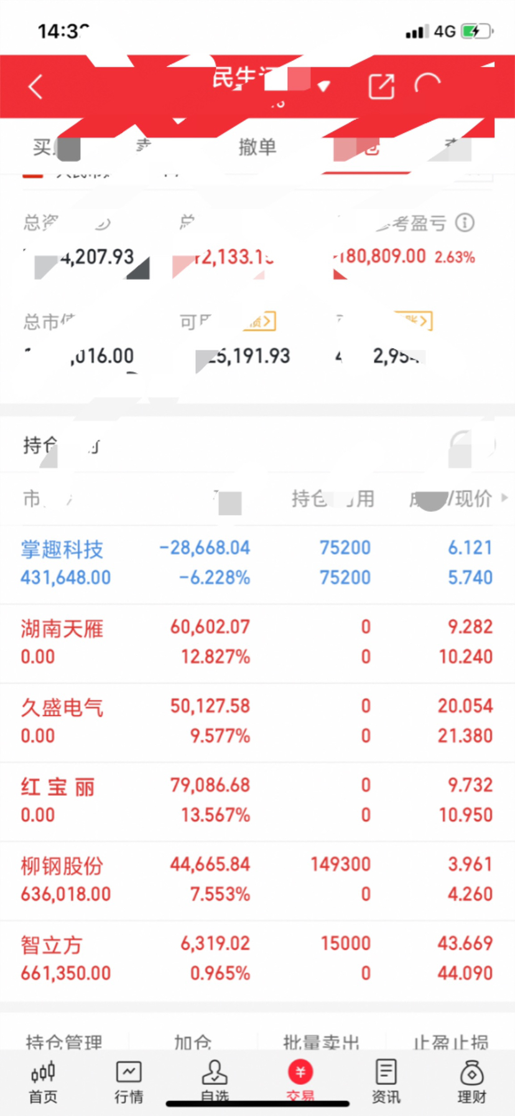Screen dimensions: 515x1116
Task: Tap profit value 50,127.58
Action: tap(210, 706)
